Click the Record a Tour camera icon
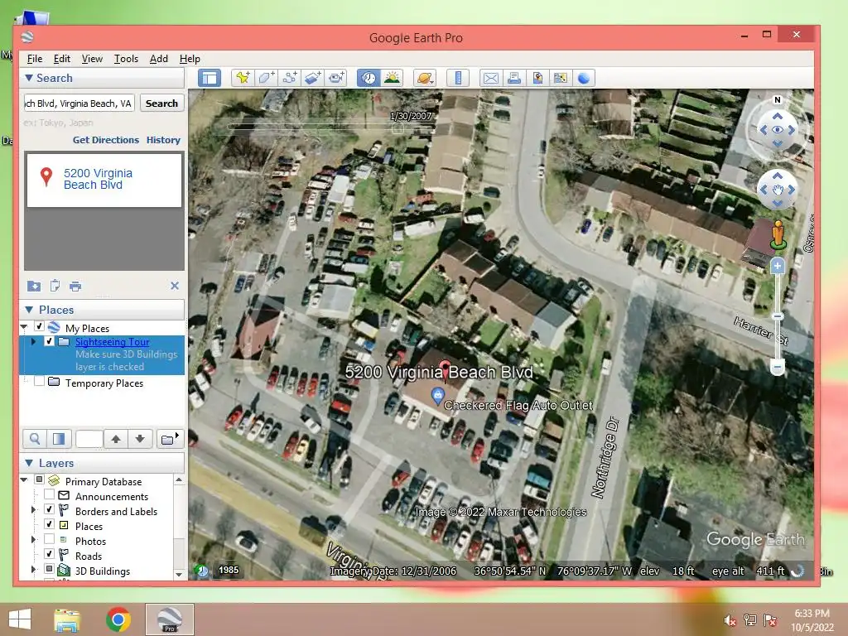The image size is (848, 636). (x=336, y=79)
